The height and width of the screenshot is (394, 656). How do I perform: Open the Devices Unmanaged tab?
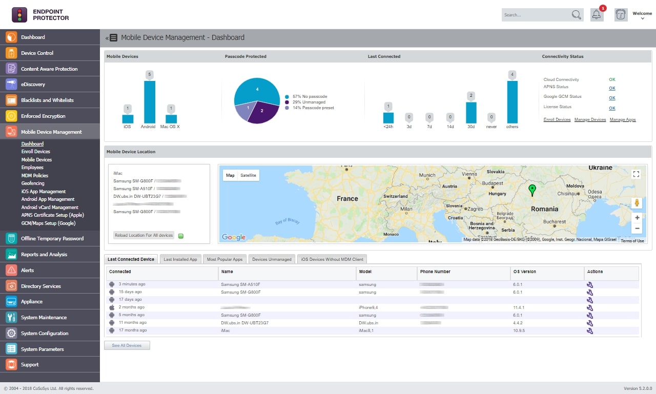tap(272, 259)
